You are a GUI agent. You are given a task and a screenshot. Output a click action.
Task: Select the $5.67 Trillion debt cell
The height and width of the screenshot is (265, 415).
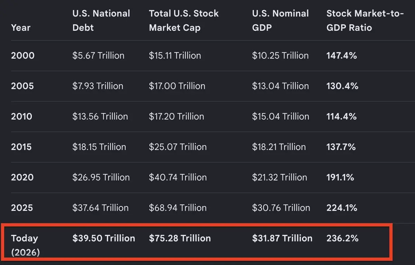point(98,56)
